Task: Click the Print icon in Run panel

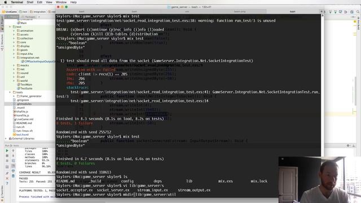Action: click(13, 171)
